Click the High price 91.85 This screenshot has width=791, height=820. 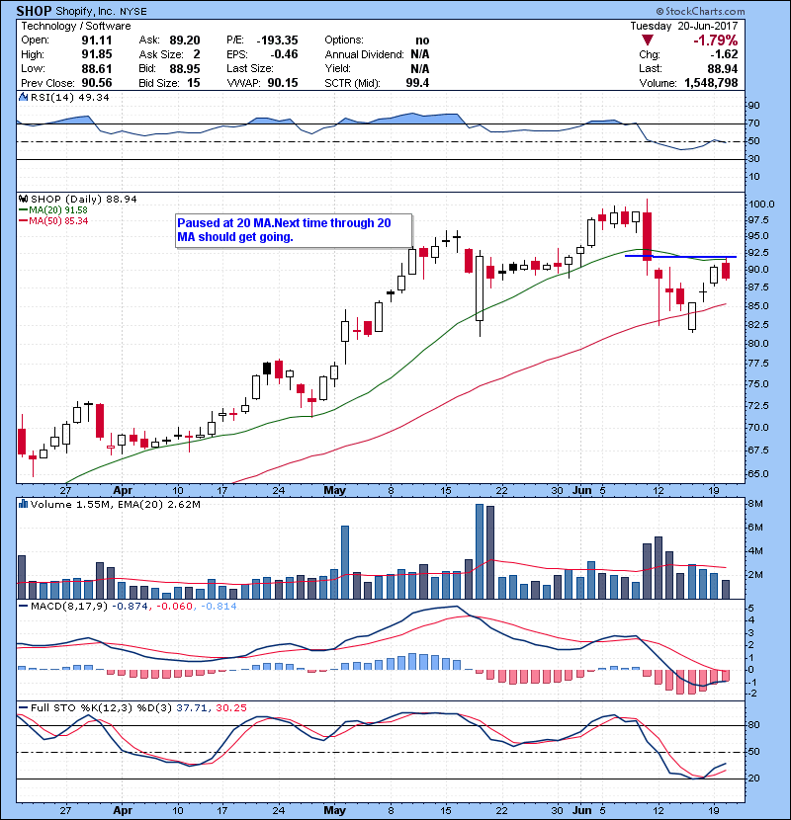[97, 54]
